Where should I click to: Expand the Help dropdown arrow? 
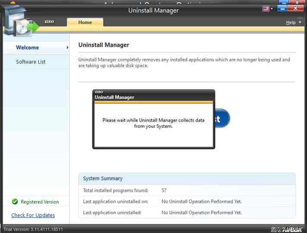coord(300,22)
